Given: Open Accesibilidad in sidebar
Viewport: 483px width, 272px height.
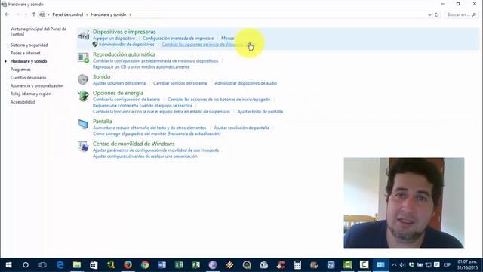Looking at the screenshot, I should tap(23, 102).
